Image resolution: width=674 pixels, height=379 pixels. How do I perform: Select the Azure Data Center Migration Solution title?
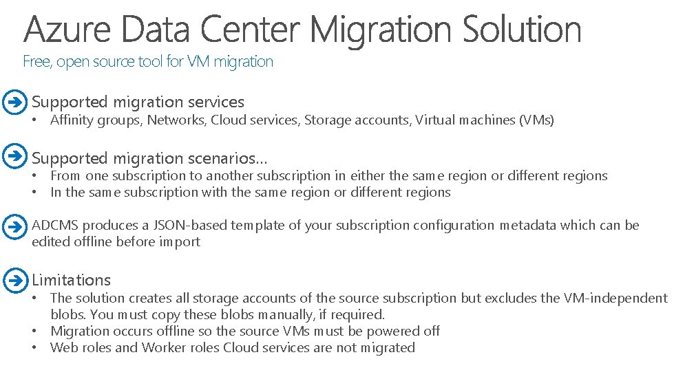point(302,29)
